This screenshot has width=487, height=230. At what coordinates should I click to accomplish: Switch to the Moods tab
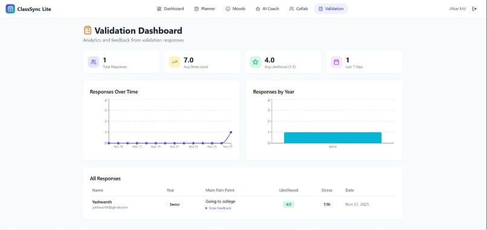[x=236, y=8]
